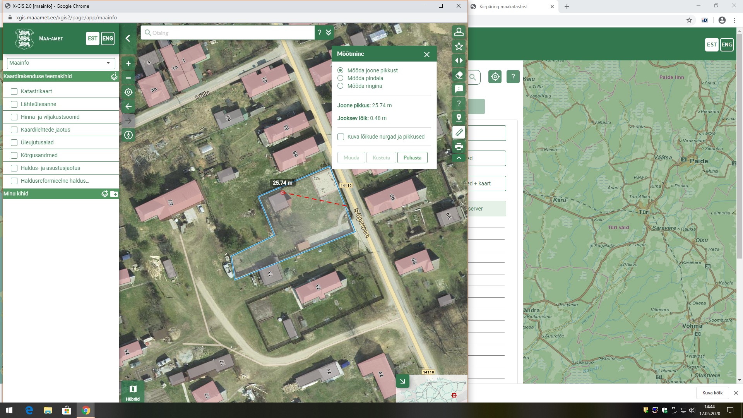This screenshot has height=418, width=743.
Task: Click the compass north orientation icon
Action: (x=128, y=135)
